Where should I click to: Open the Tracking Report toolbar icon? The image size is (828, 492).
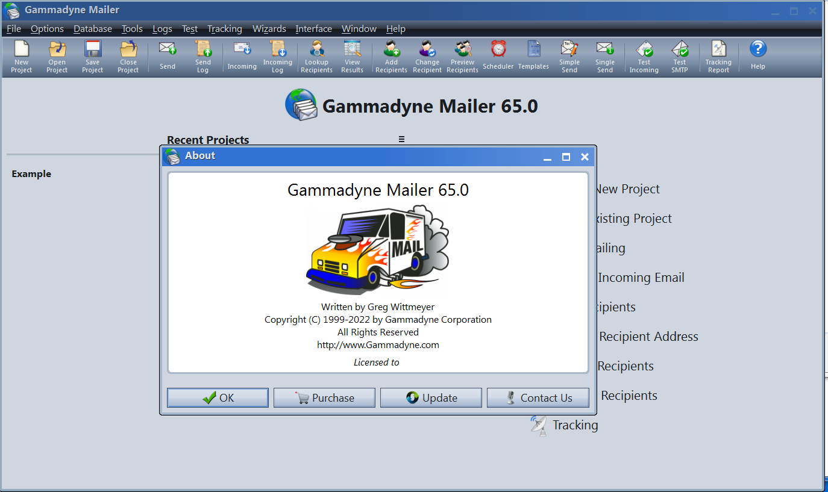tap(718, 57)
